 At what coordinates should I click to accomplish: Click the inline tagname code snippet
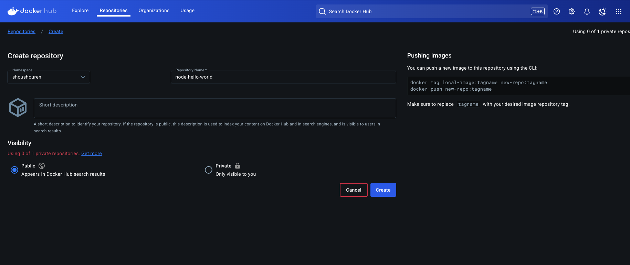[468, 104]
